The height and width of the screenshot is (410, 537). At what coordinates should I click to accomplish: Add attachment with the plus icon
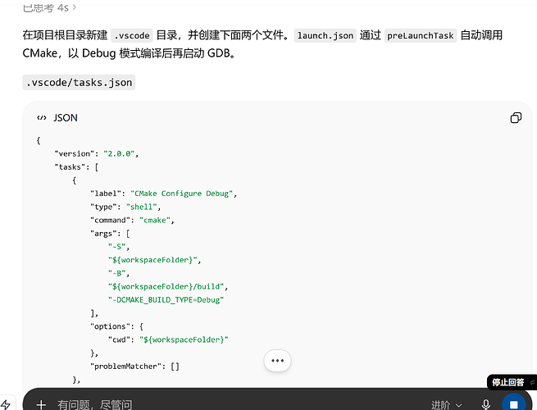(x=41, y=405)
